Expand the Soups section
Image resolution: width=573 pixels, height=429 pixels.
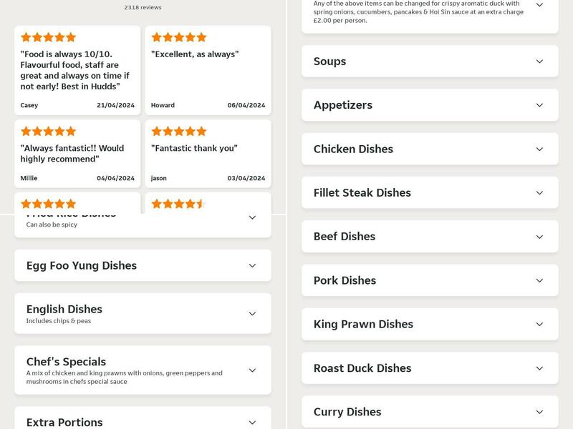[429, 61]
